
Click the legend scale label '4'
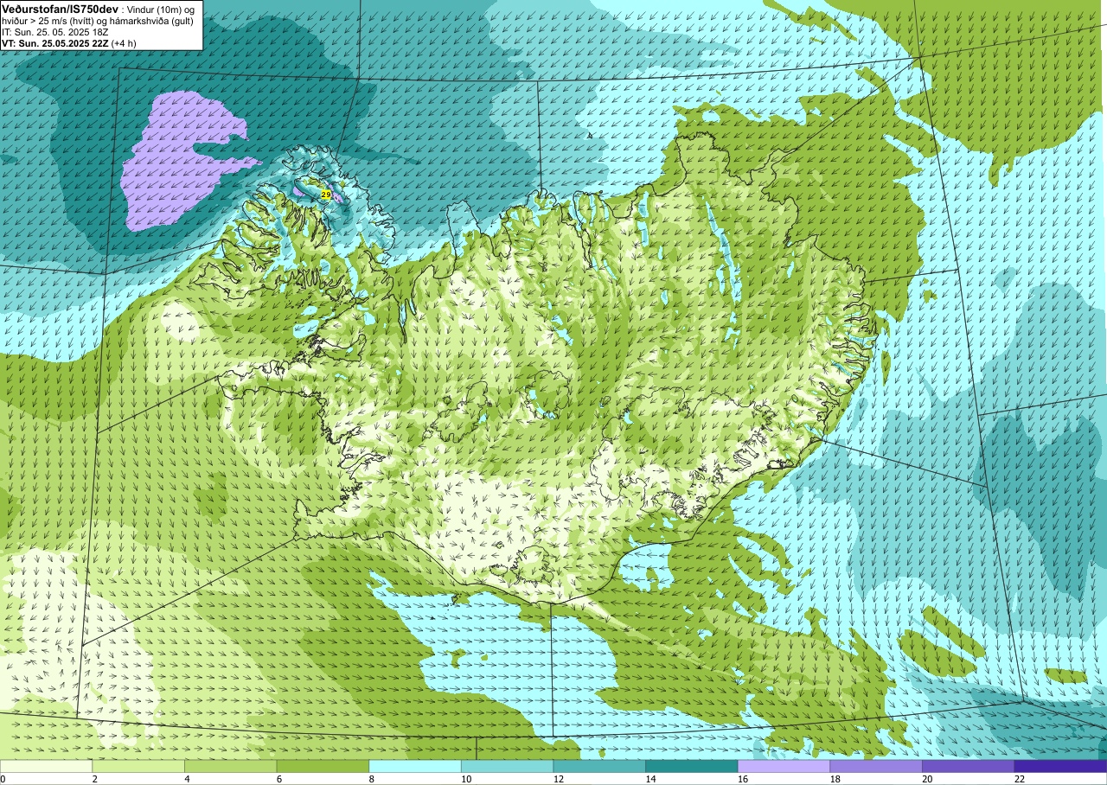187,779
